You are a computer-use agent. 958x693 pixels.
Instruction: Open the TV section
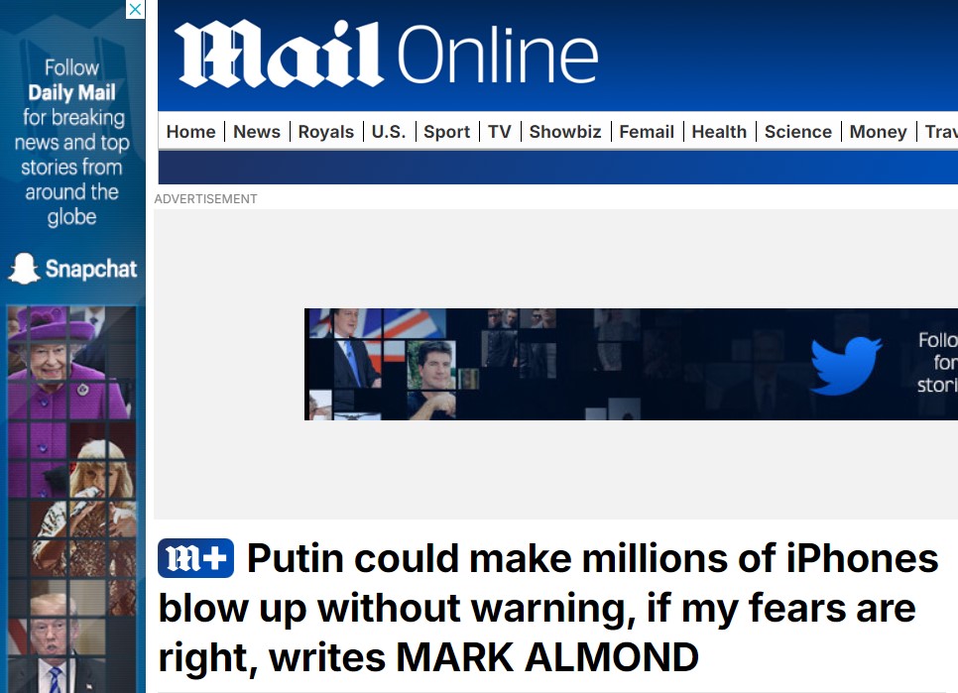coord(499,132)
